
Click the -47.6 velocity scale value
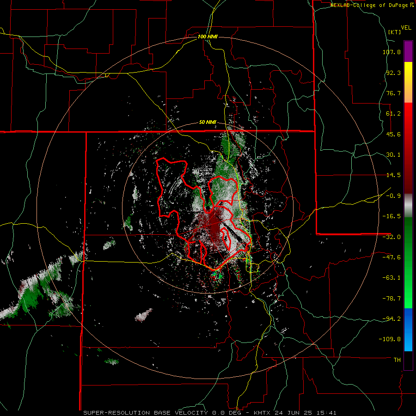392,257
